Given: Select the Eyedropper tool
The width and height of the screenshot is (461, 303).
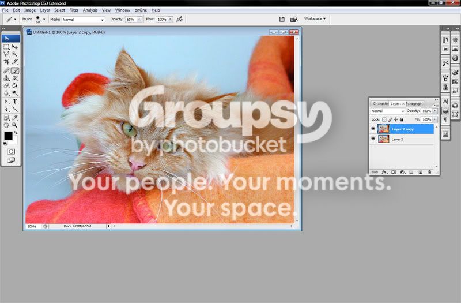Looking at the screenshot, I should [x=15, y=118].
